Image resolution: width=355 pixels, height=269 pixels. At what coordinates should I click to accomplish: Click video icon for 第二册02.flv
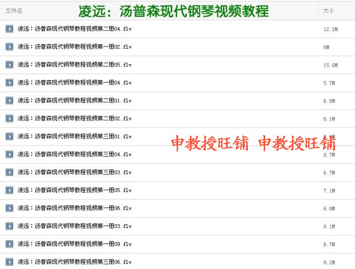tap(9, 118)
